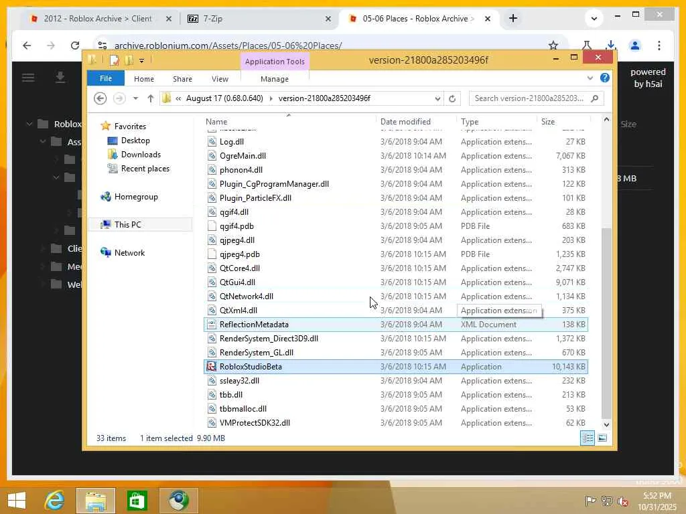686x514 pixels.
Task: Click the OgreMain.dll file icon
Action: pyautogui.click(x=212, y=155)
